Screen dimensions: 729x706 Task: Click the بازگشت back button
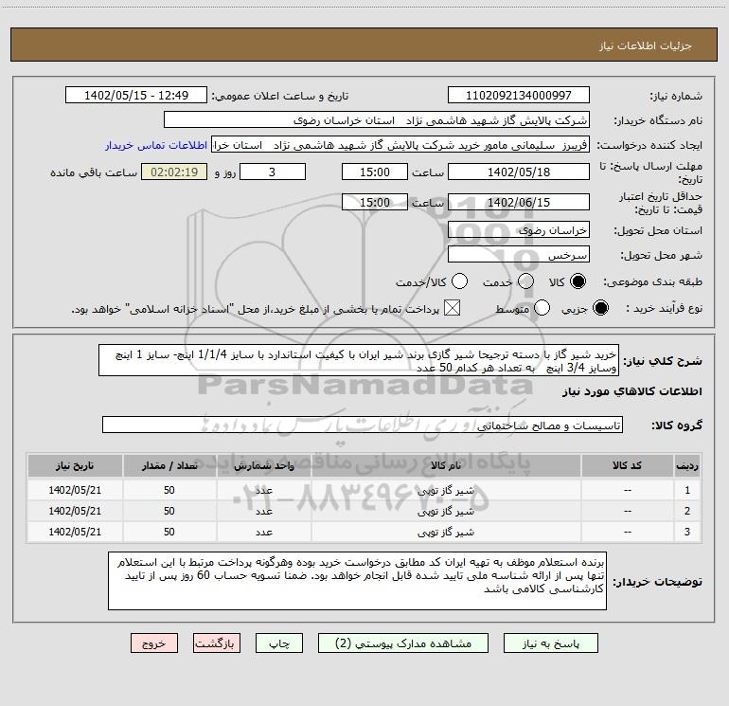click(217, 643)
